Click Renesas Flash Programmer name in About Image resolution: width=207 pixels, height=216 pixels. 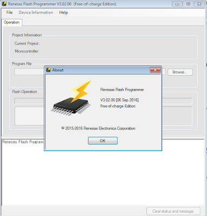pyautogui.click(x=122, y=90)
